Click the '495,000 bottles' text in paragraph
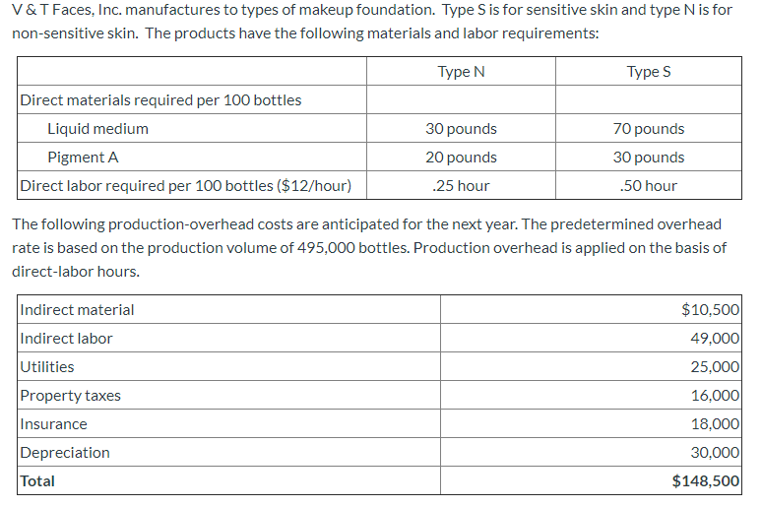Screen dimensions: 762x507 coord(353,248)
